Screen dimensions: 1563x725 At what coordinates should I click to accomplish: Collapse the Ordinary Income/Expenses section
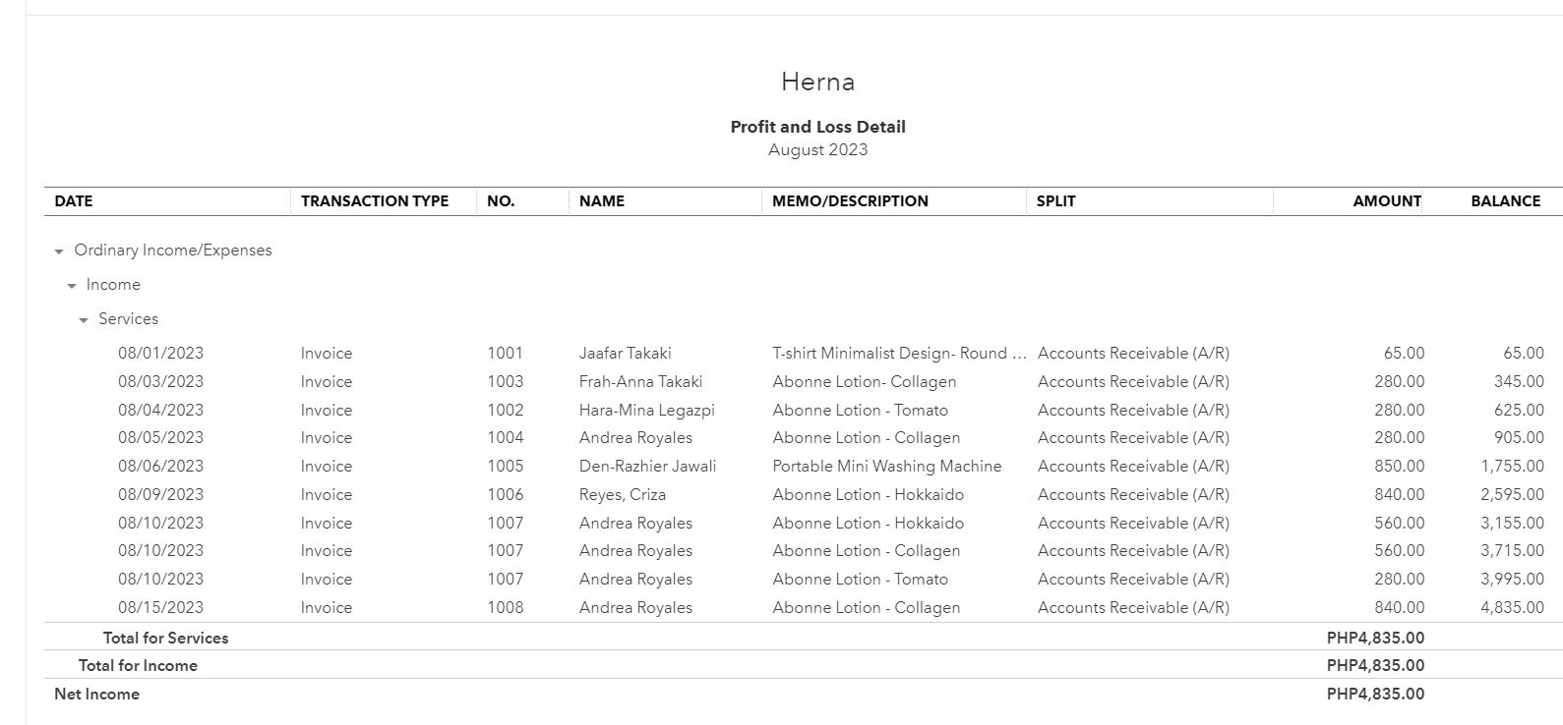[59, 251]
